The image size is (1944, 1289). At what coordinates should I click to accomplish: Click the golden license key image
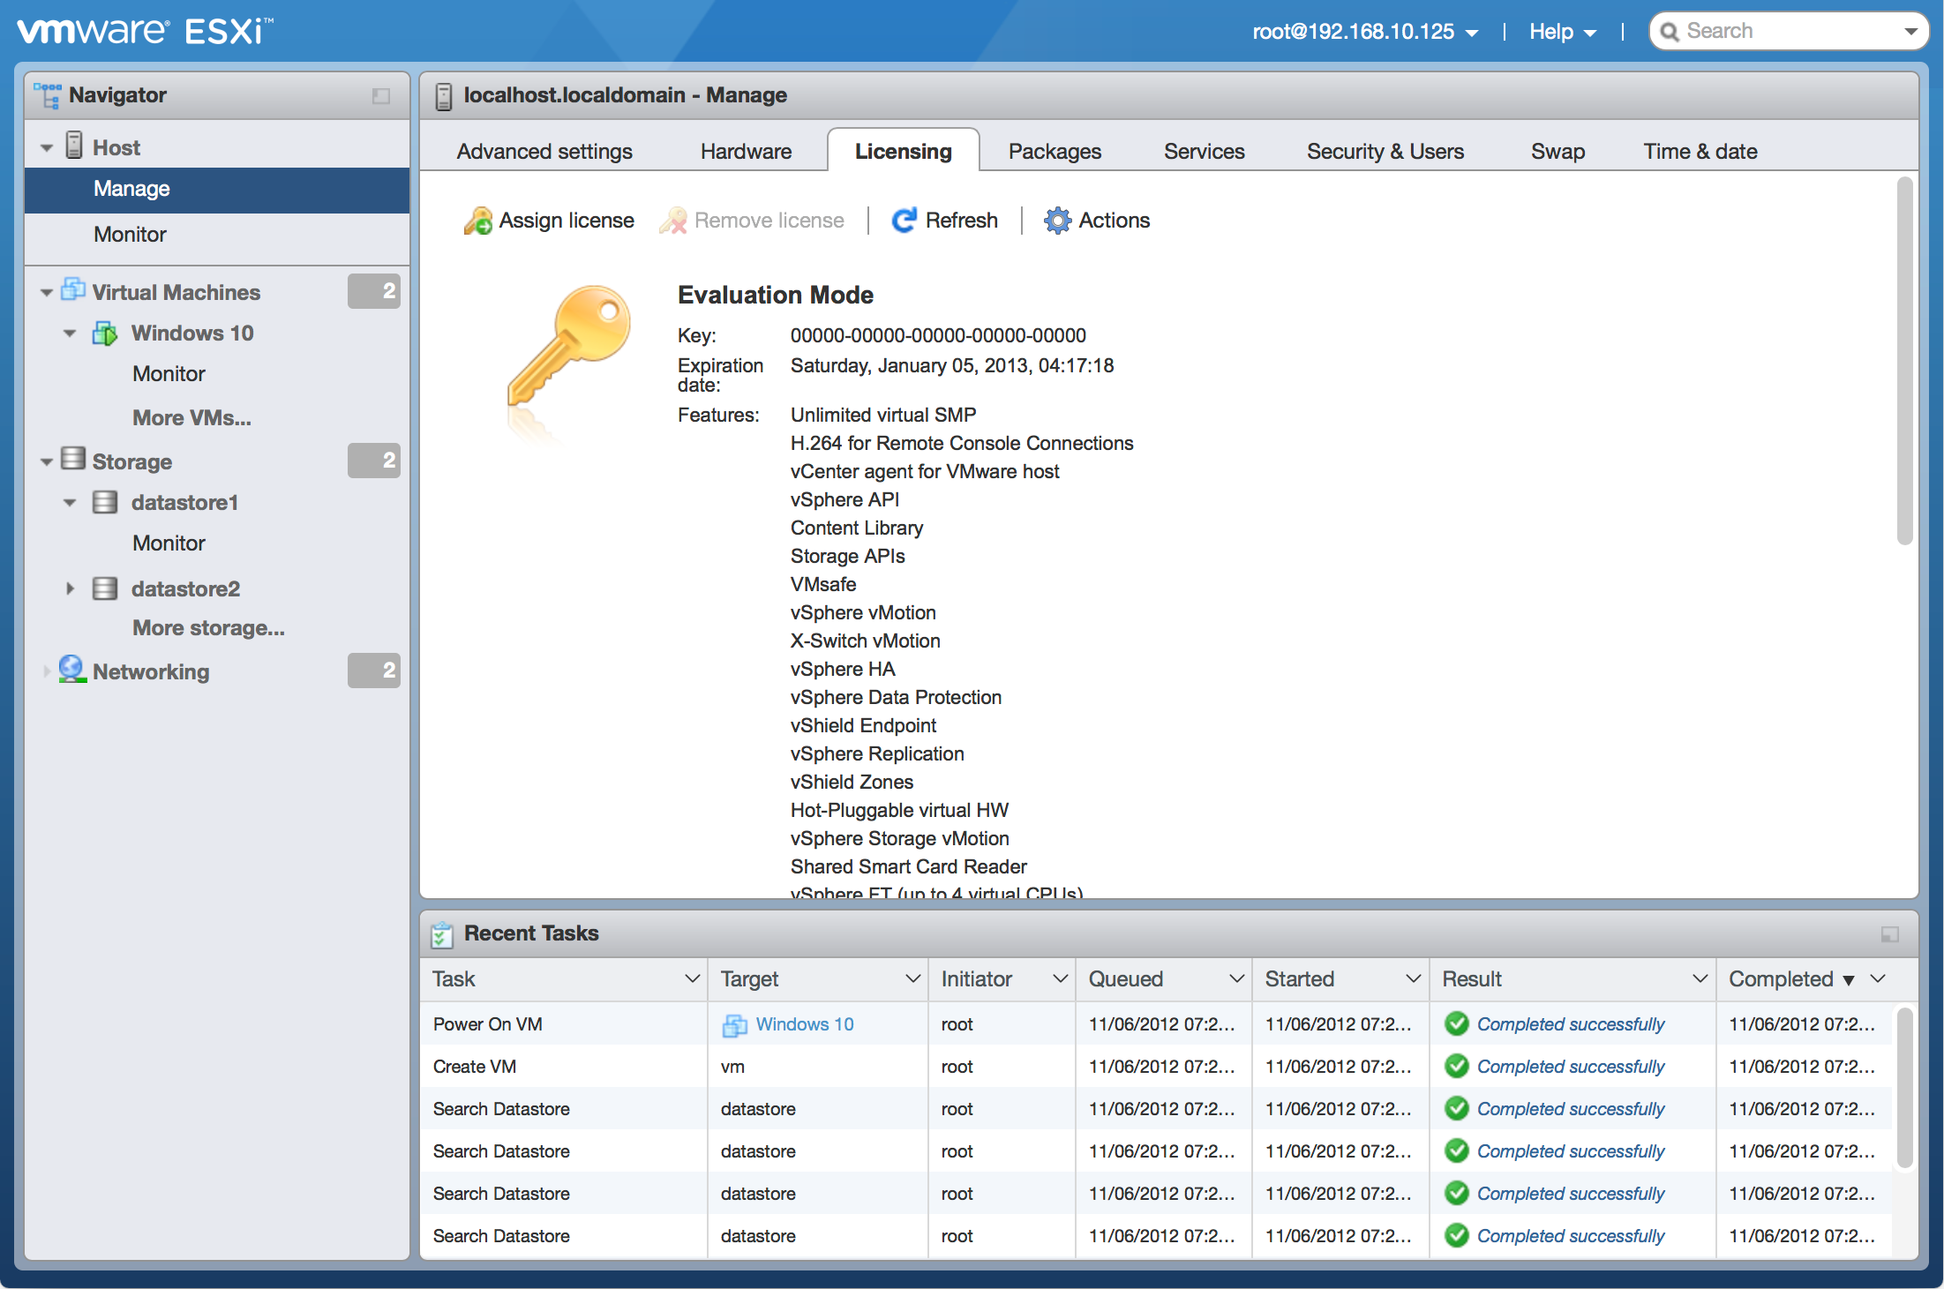coord(569,345)
